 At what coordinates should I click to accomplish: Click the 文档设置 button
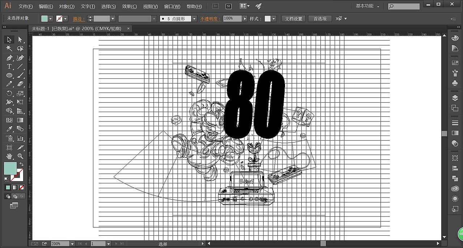click(x=293, y=19)
